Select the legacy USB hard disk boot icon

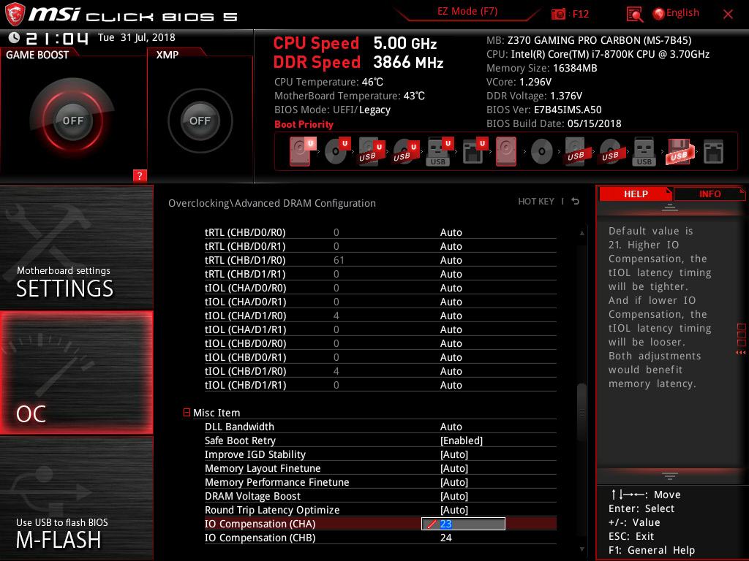576,152
